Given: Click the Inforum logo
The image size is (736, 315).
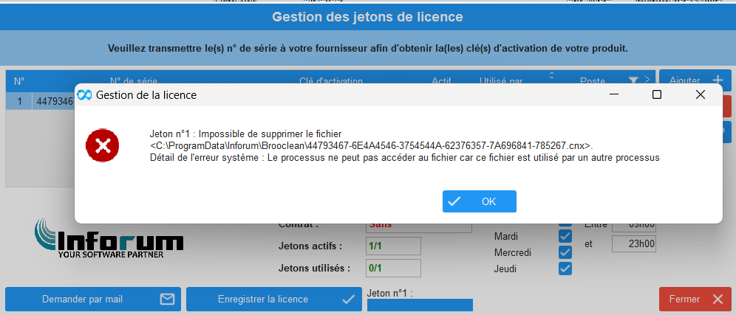Looking at the screenshot, I should 109,238.
